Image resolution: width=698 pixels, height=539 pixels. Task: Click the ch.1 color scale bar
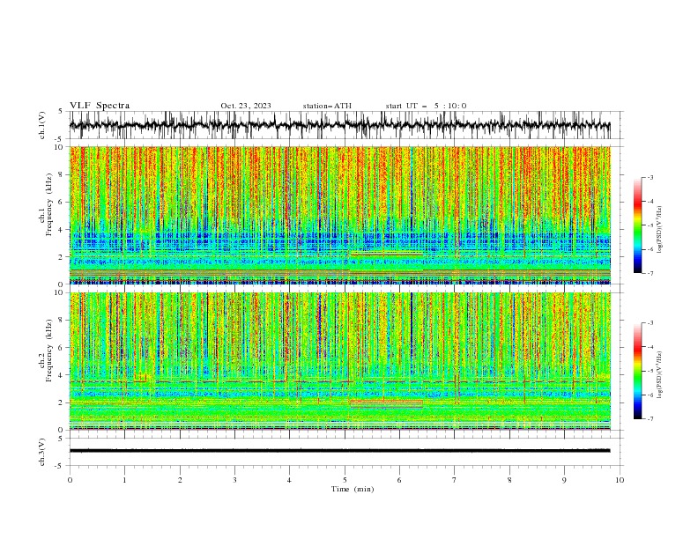[638, 225]
